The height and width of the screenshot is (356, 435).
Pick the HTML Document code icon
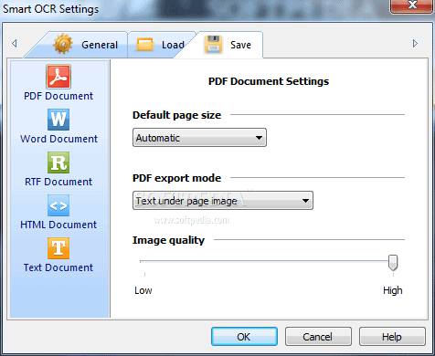coord(58,205)
